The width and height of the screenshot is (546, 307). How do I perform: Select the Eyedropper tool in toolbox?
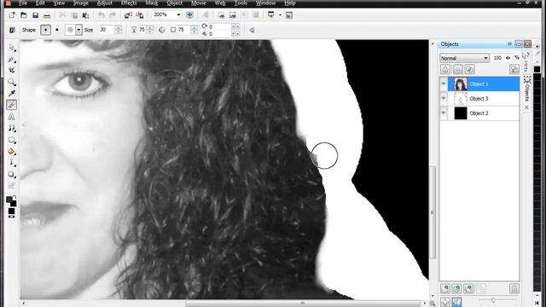click(12, 93)
